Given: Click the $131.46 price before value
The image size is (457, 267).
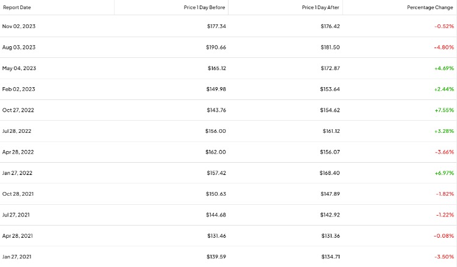Looking at the screenshot, I should click(216, 236).
